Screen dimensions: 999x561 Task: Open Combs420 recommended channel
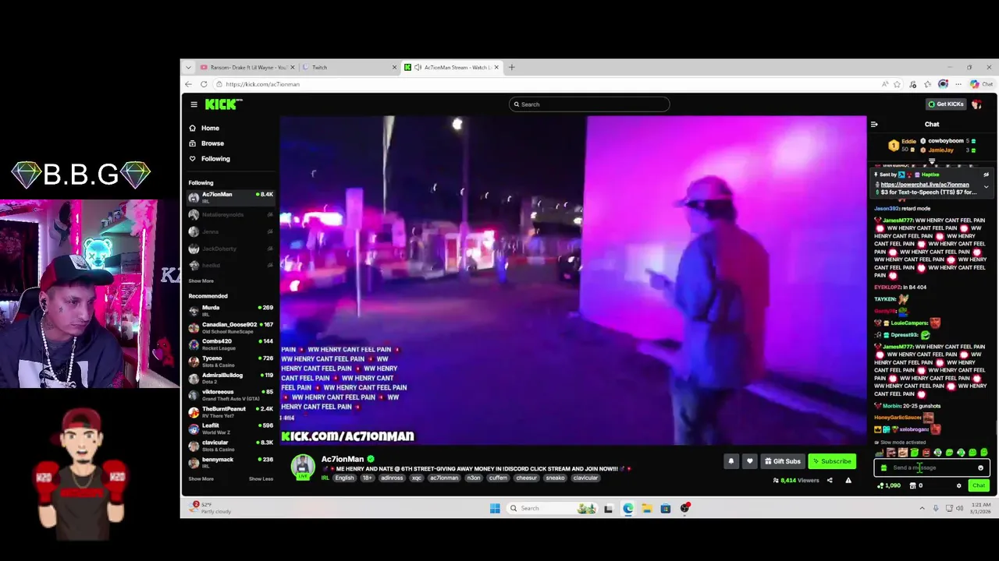[231, 344]
